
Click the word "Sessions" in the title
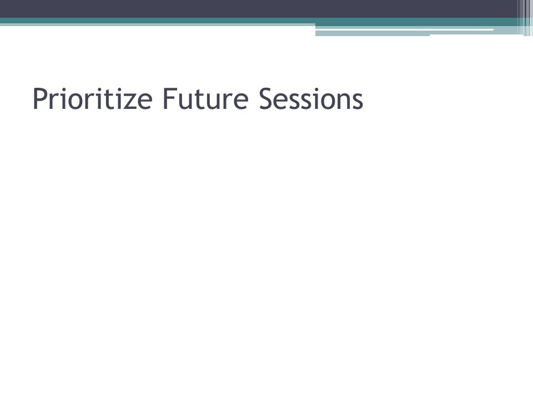tap(311, 99)
